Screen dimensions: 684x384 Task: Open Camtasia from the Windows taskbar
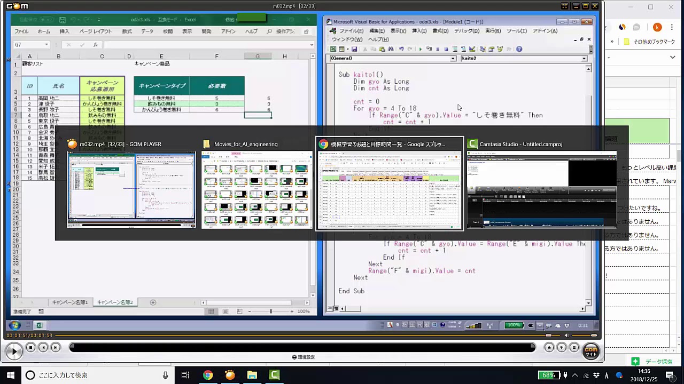pyautogui.click(x=274, y=375)
